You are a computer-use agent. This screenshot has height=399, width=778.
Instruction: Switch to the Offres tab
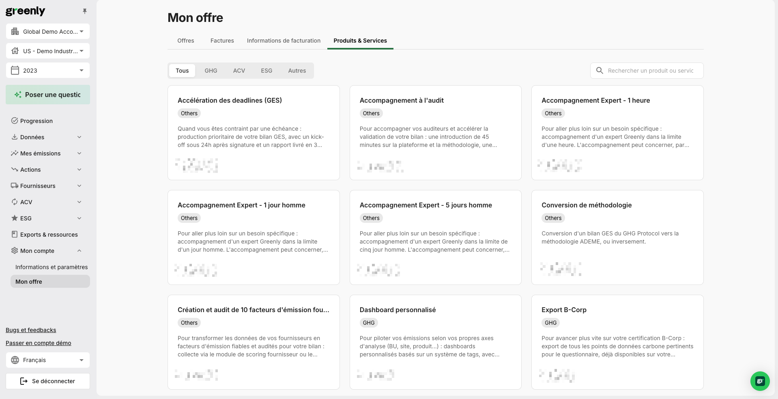pos(186,41)
